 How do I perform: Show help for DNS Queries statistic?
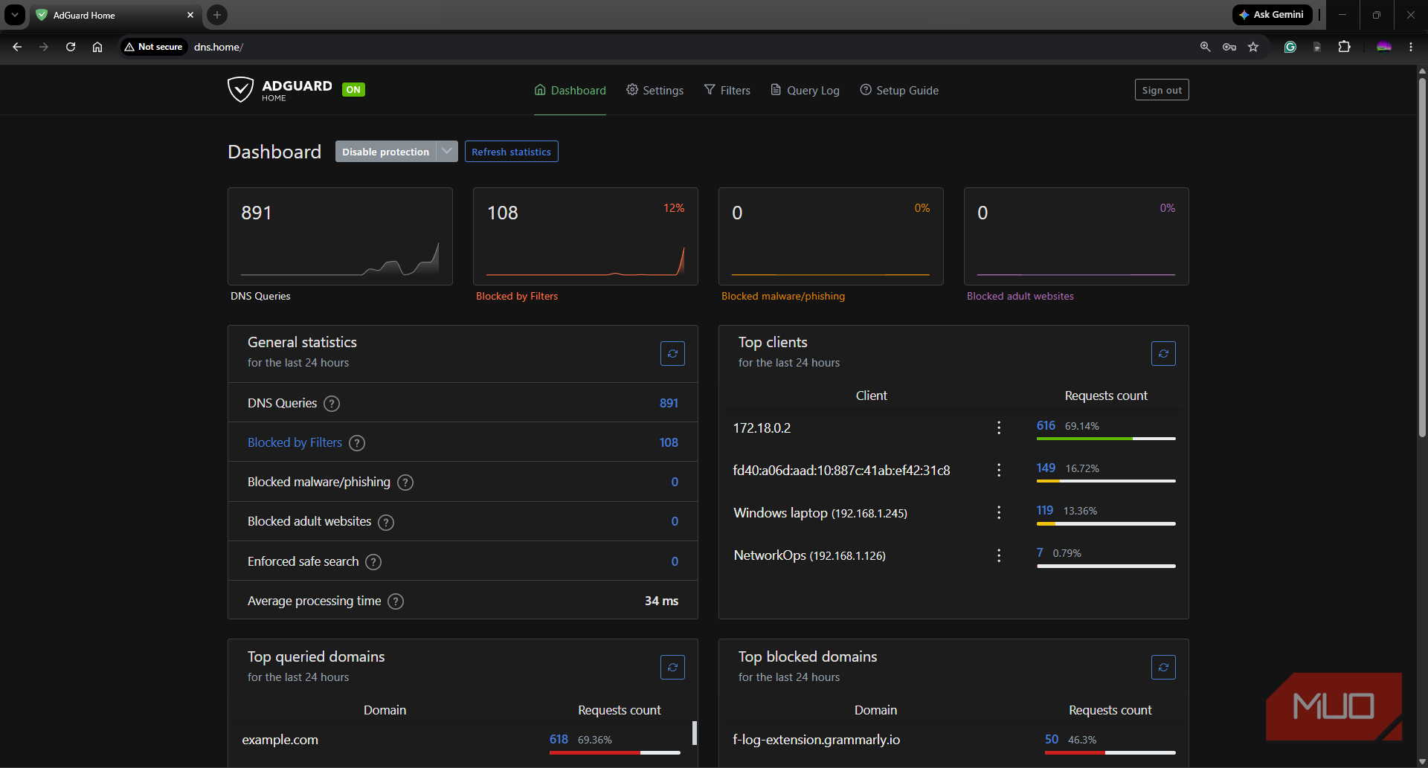pyautogui.click(x=332, y=404)
